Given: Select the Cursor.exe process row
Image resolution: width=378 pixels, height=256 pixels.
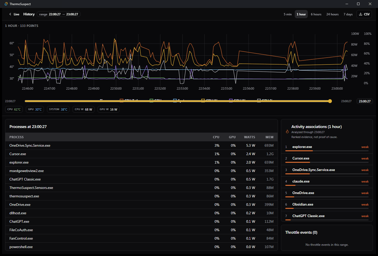Looking at the screenshot, I should pos(141,154).
